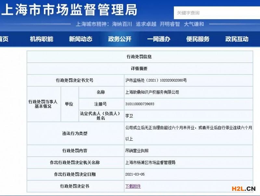Screen dimensions: 260x196
Task: Click the 行政处罚决定书文号 label
Action: (75, 80)
